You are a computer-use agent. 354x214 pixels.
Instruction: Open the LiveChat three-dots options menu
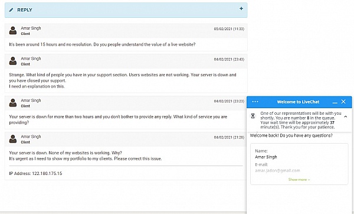click(255, 102)
